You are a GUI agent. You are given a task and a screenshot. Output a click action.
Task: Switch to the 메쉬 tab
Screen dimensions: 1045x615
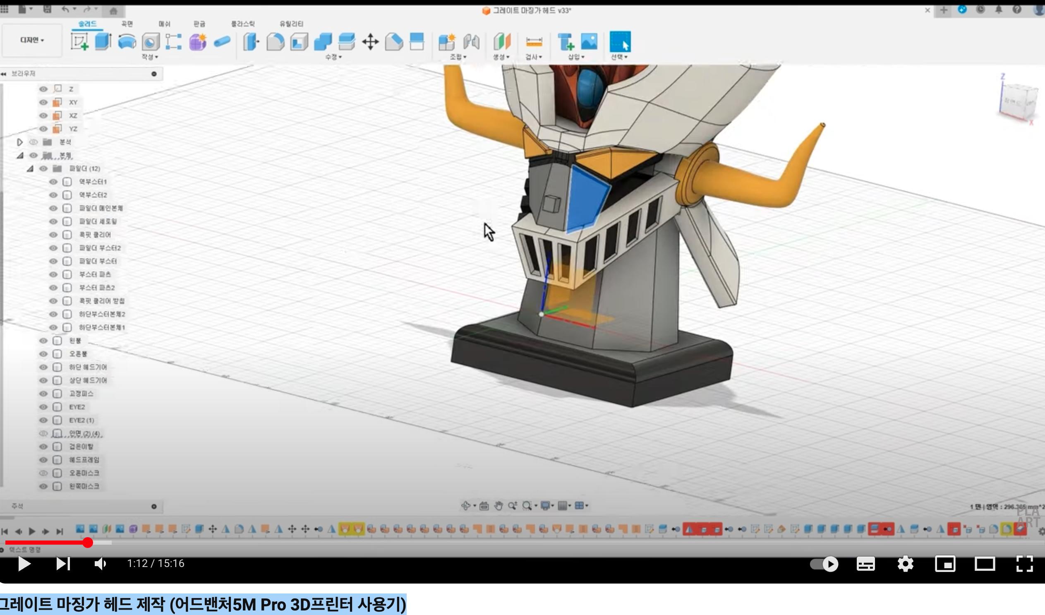coord(165,24)
